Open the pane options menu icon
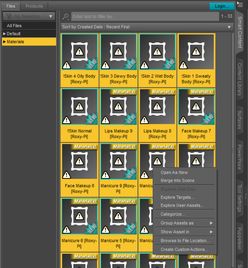Screen dimensions: 248x268 point(240,5)
